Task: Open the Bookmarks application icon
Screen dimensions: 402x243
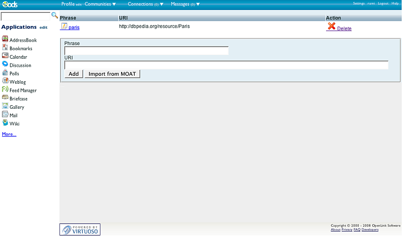Action: 5,48
